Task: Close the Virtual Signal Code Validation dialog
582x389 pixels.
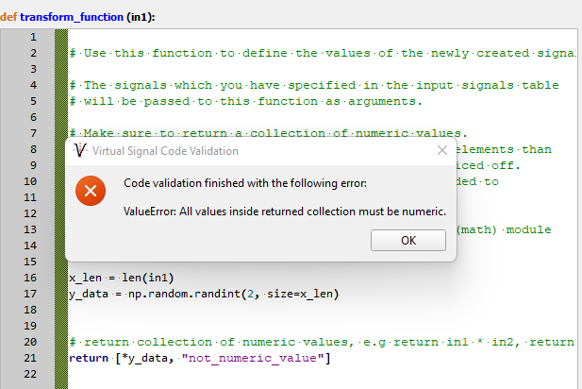Action: [x=441, y=150]
